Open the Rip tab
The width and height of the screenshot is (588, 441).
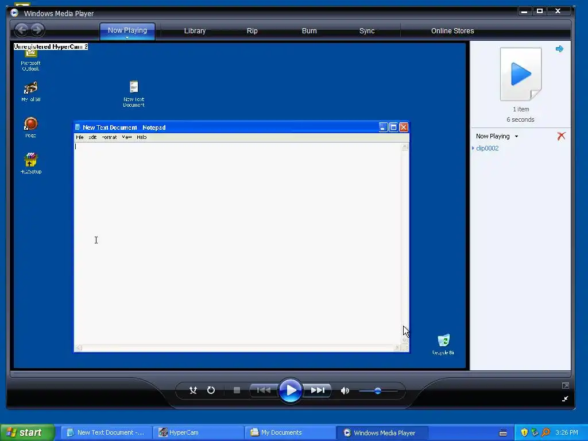[252, 31]
